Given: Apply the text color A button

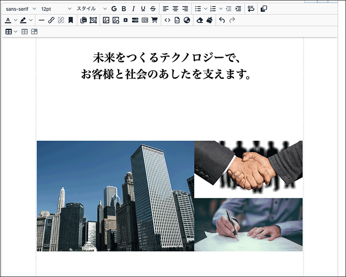Looking at the screenshot, I should pos(8,20).
